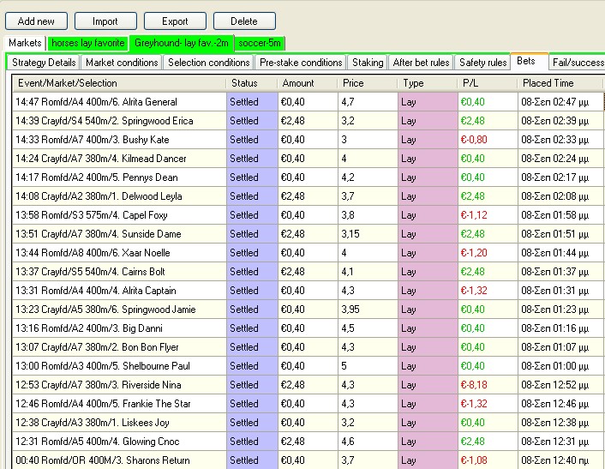Switch to After bet rules tab
The width and height of the screenshot is (605, 469).
click(x=421, y=63)
